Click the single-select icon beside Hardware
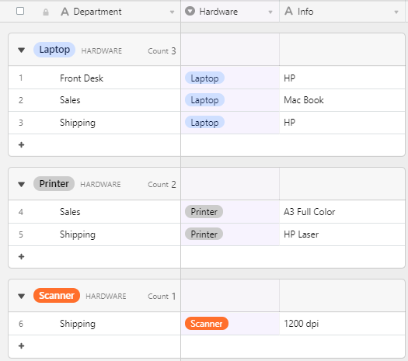 [x=190, y=11]
